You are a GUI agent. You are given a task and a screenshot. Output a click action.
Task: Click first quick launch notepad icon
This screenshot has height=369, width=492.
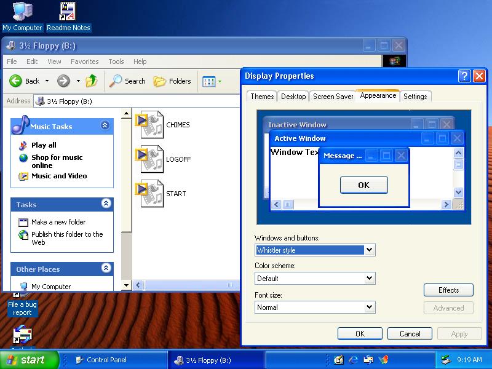click(339, 360)
